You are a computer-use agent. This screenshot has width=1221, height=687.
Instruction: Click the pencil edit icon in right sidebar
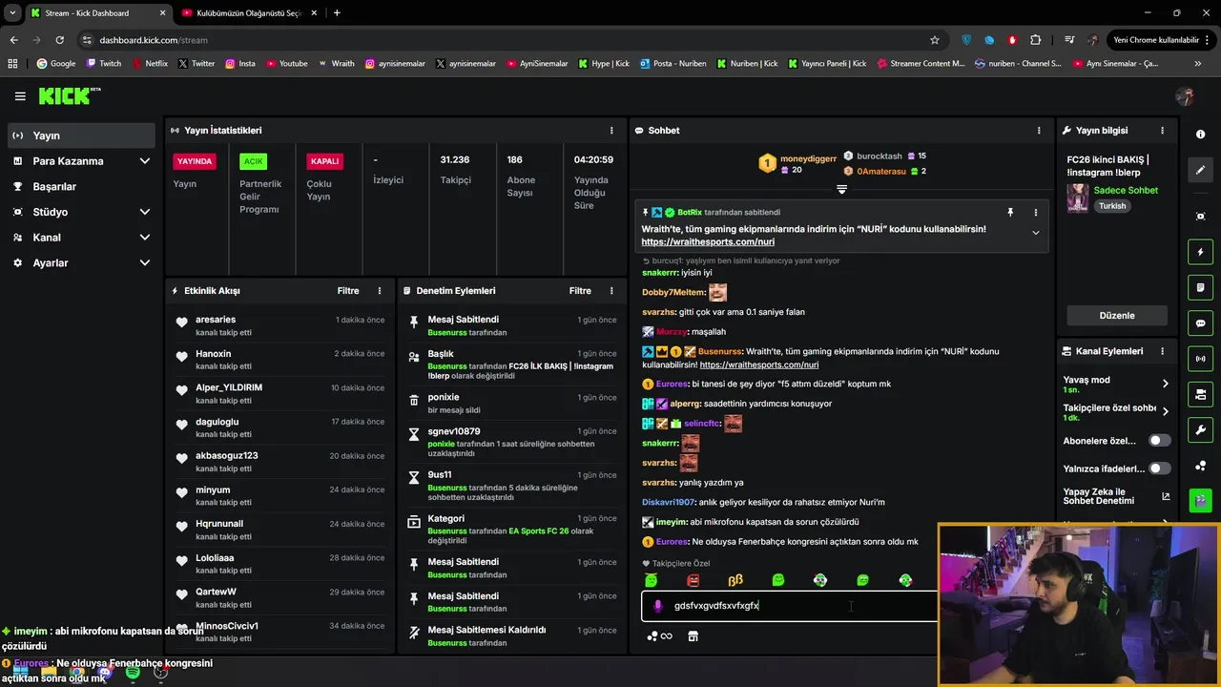coord(1201,170)
